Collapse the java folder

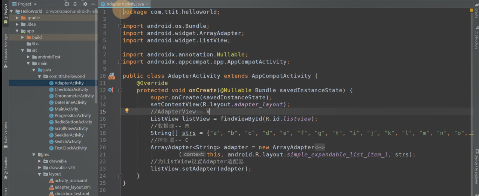[34, 70]
